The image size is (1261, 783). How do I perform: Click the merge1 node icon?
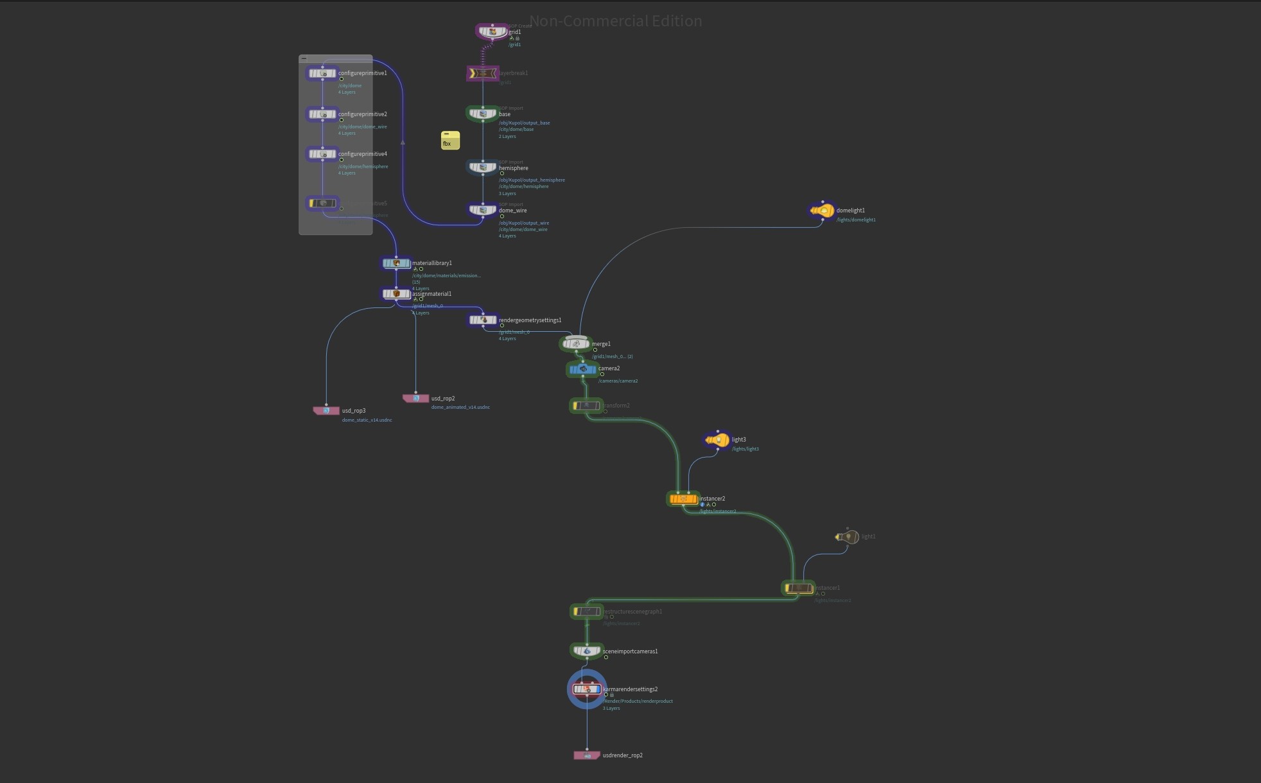tap(577, 344)
